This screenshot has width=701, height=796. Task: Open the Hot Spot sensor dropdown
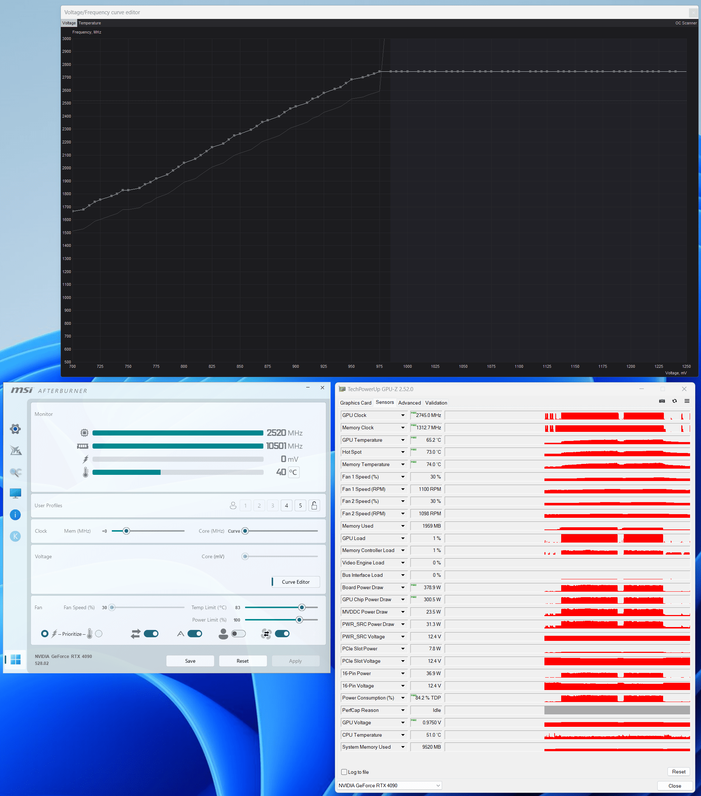[403, 452]
